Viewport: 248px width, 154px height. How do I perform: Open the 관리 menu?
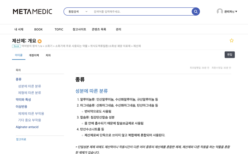coord(118,29)
